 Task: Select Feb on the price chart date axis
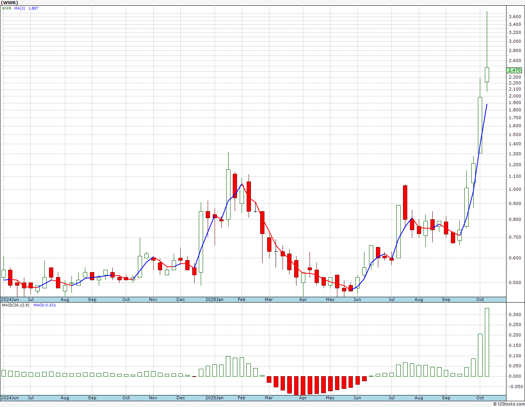coord(241,299)
